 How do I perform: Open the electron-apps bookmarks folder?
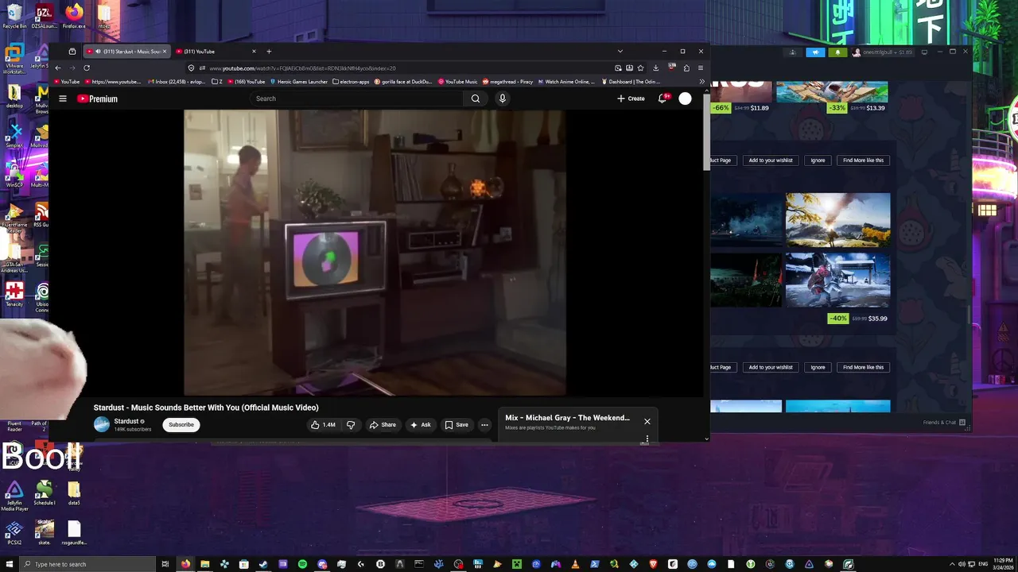(351, 81)
